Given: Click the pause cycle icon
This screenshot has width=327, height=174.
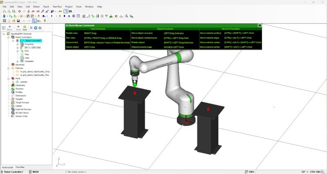Looking at the screenshot, I should point(60,16).
